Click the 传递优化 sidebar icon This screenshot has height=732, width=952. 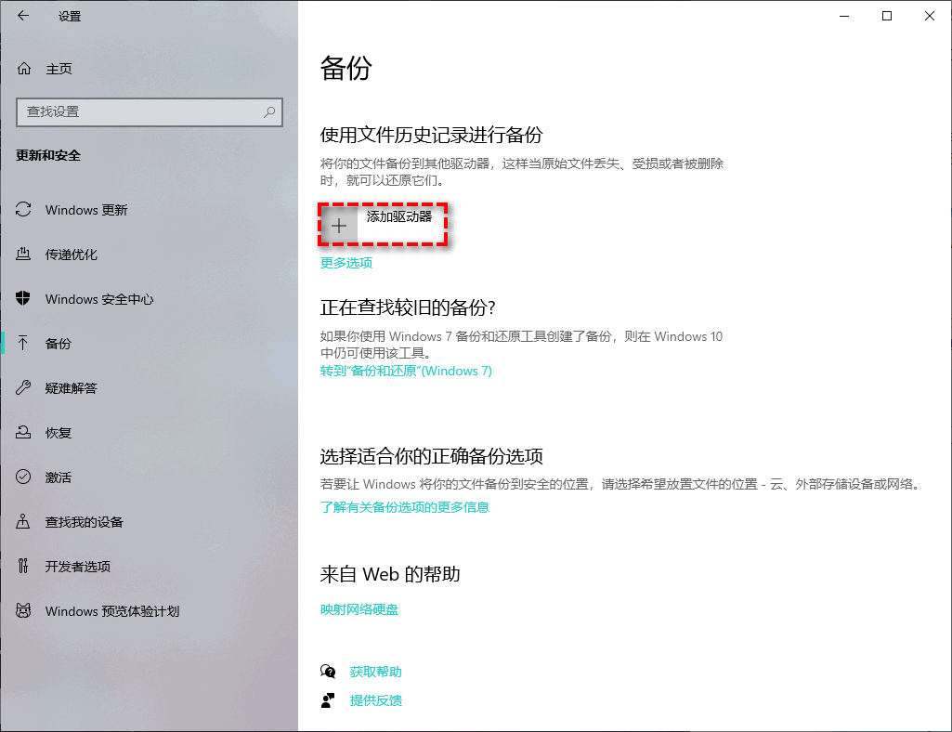pos(24,255)
